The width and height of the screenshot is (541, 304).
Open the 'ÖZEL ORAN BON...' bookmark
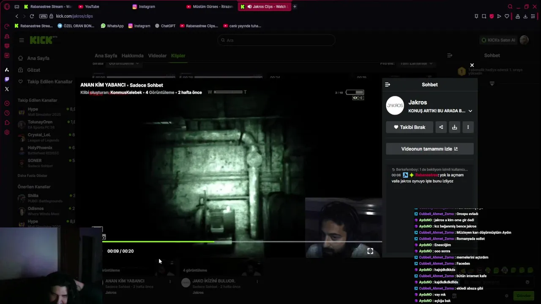(76, 26)
